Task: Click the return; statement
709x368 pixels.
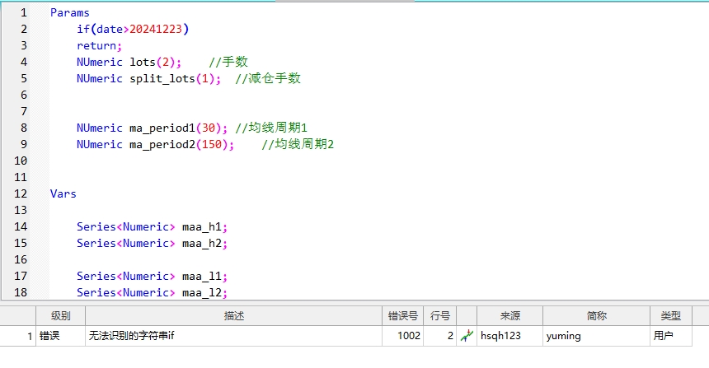Action: click(100, 45)
